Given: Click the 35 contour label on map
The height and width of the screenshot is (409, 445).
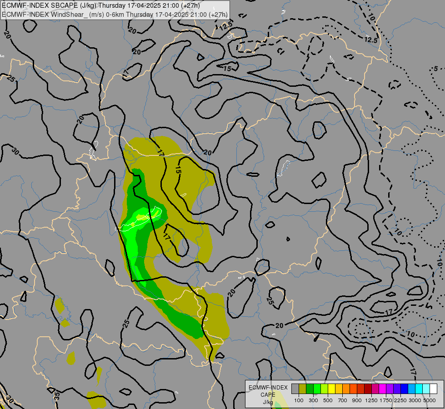Looking at the screenshot, I should pos(57,395).
